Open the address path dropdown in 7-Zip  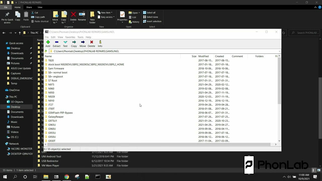279,51
